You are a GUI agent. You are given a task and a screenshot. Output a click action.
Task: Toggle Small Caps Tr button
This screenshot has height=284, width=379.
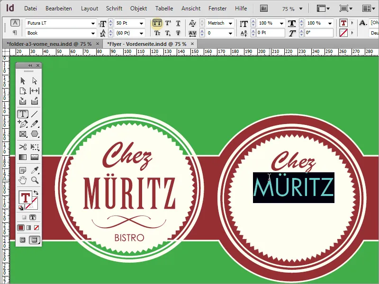157,33
